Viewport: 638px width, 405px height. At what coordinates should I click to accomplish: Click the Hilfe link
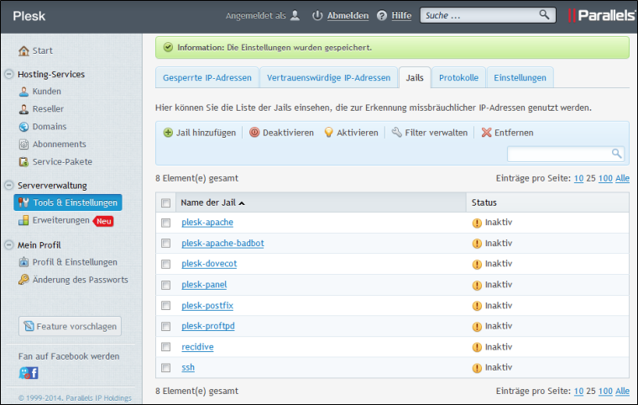[401, 15]
